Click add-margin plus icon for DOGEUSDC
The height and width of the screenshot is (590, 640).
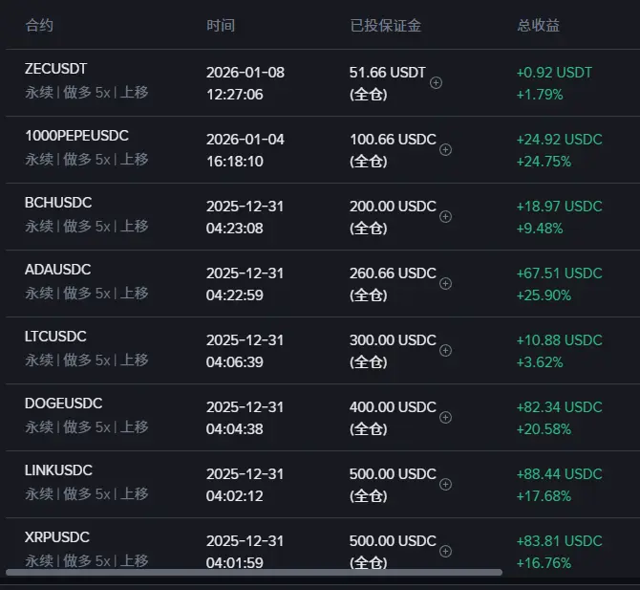tap(446, 418)
